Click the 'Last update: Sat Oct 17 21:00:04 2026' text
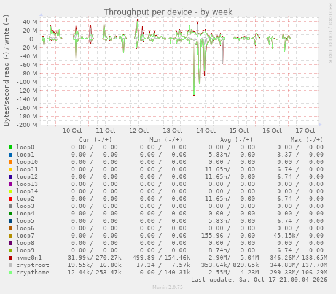336x294 pixels. point(259,280)
